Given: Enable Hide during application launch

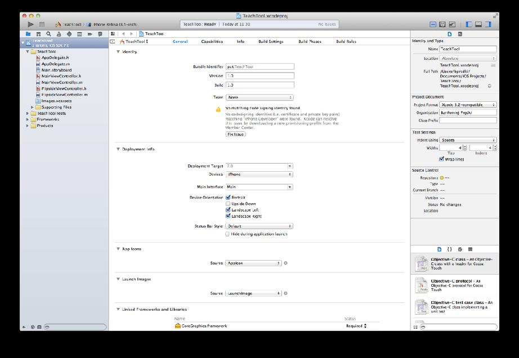Looking at the screenshot, I should click(227, 234).
